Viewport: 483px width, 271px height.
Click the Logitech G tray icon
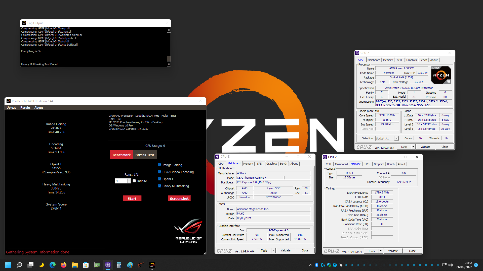pos(323,265)
